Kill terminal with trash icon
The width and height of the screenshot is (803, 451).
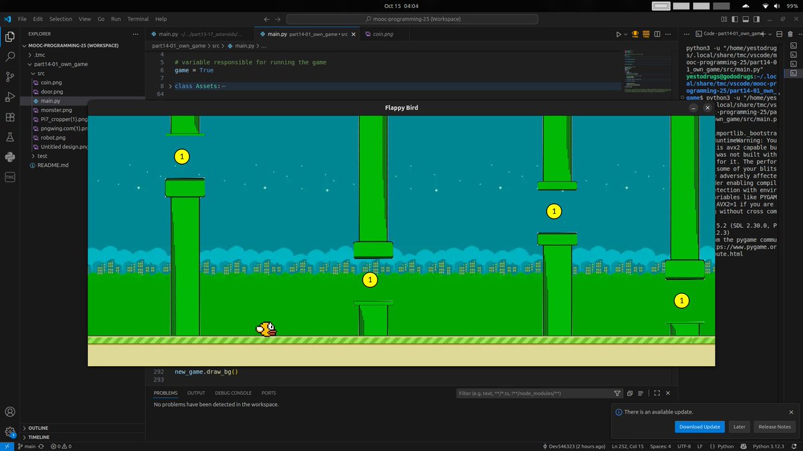point(790,34)
